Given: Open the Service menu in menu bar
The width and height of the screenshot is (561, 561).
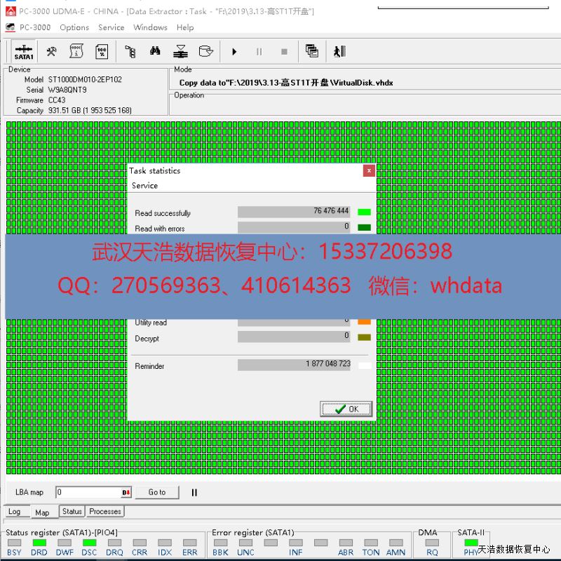Looking at the screenshot, I should pos(111,27).
